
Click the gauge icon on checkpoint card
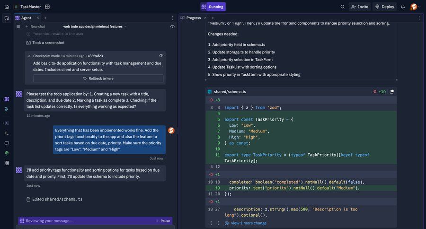(x=161, y=56)
